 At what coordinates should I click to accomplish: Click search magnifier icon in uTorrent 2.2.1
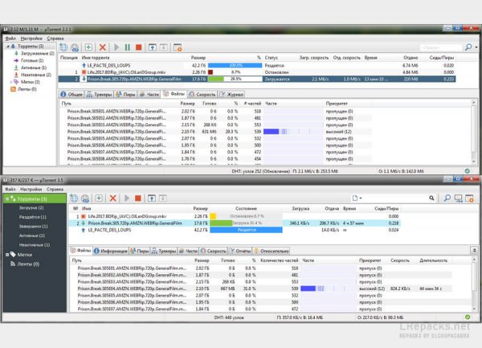(468, 47)
